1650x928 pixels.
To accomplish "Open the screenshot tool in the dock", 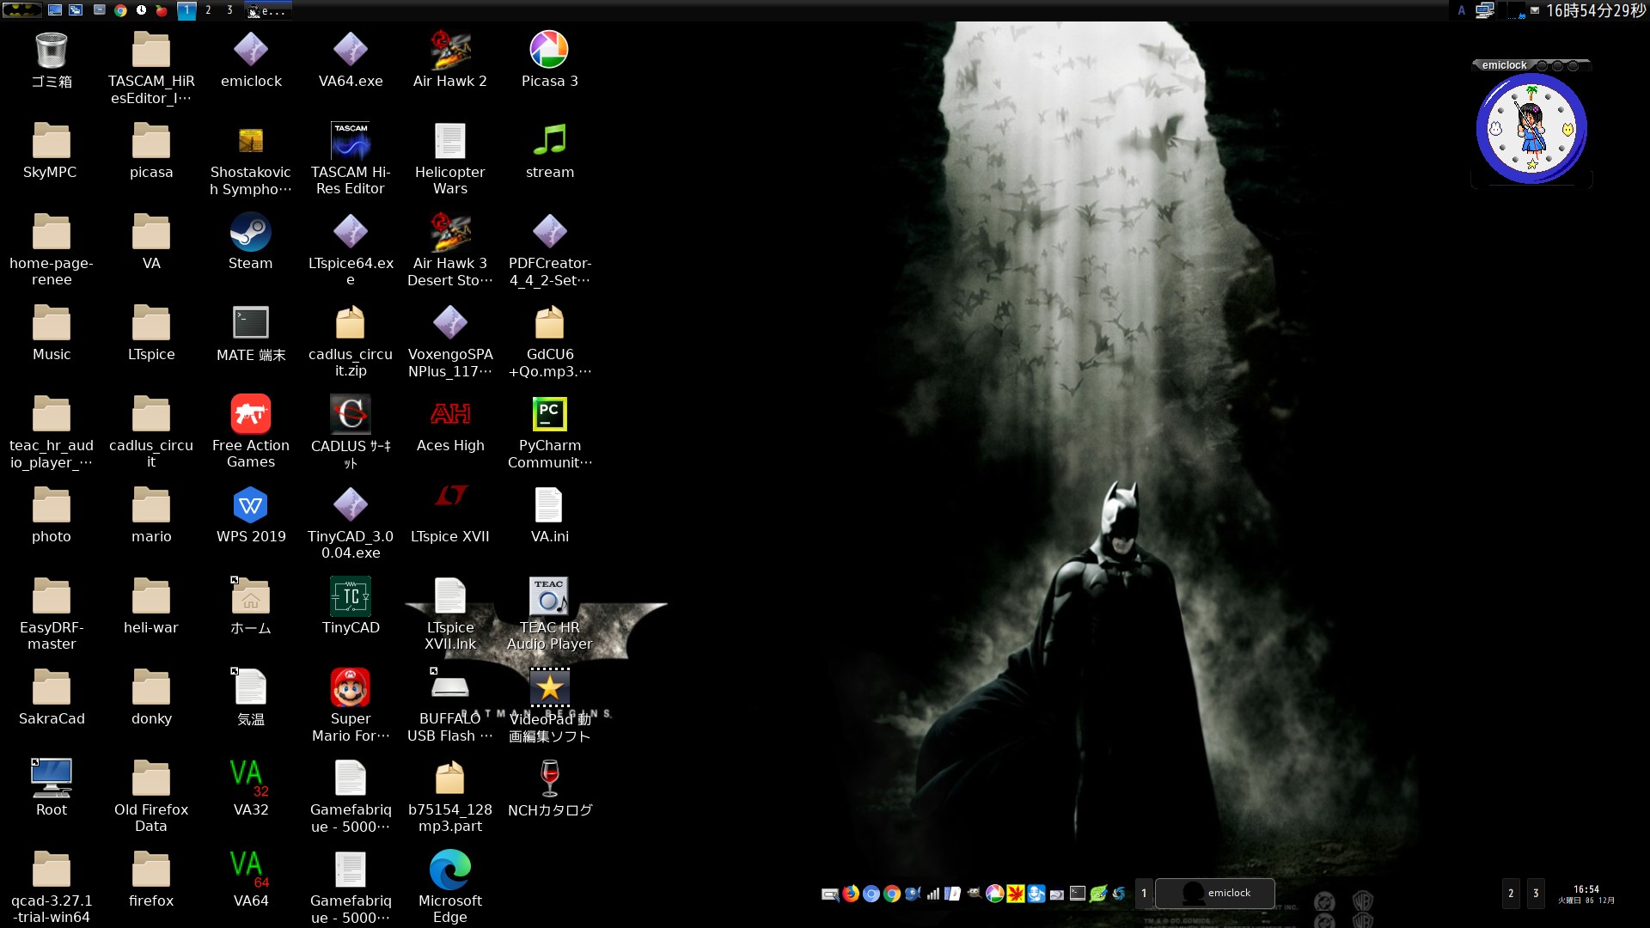I will pyautogui.click(x=829, y=894).
